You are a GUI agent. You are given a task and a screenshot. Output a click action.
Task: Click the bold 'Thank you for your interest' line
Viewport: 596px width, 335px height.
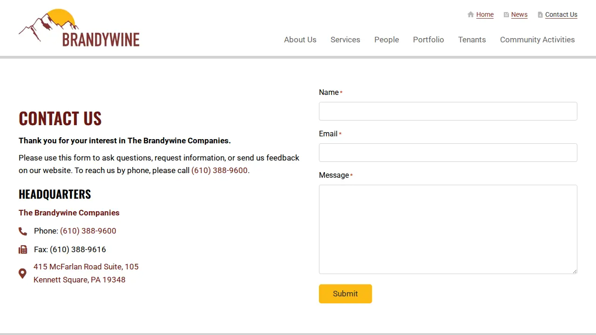(x=125, y=141)
